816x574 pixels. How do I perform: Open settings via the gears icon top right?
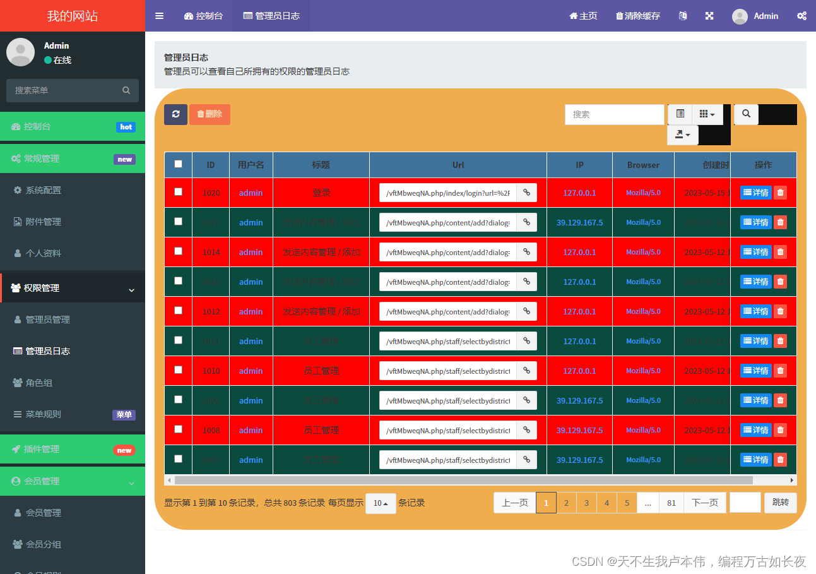801,16
